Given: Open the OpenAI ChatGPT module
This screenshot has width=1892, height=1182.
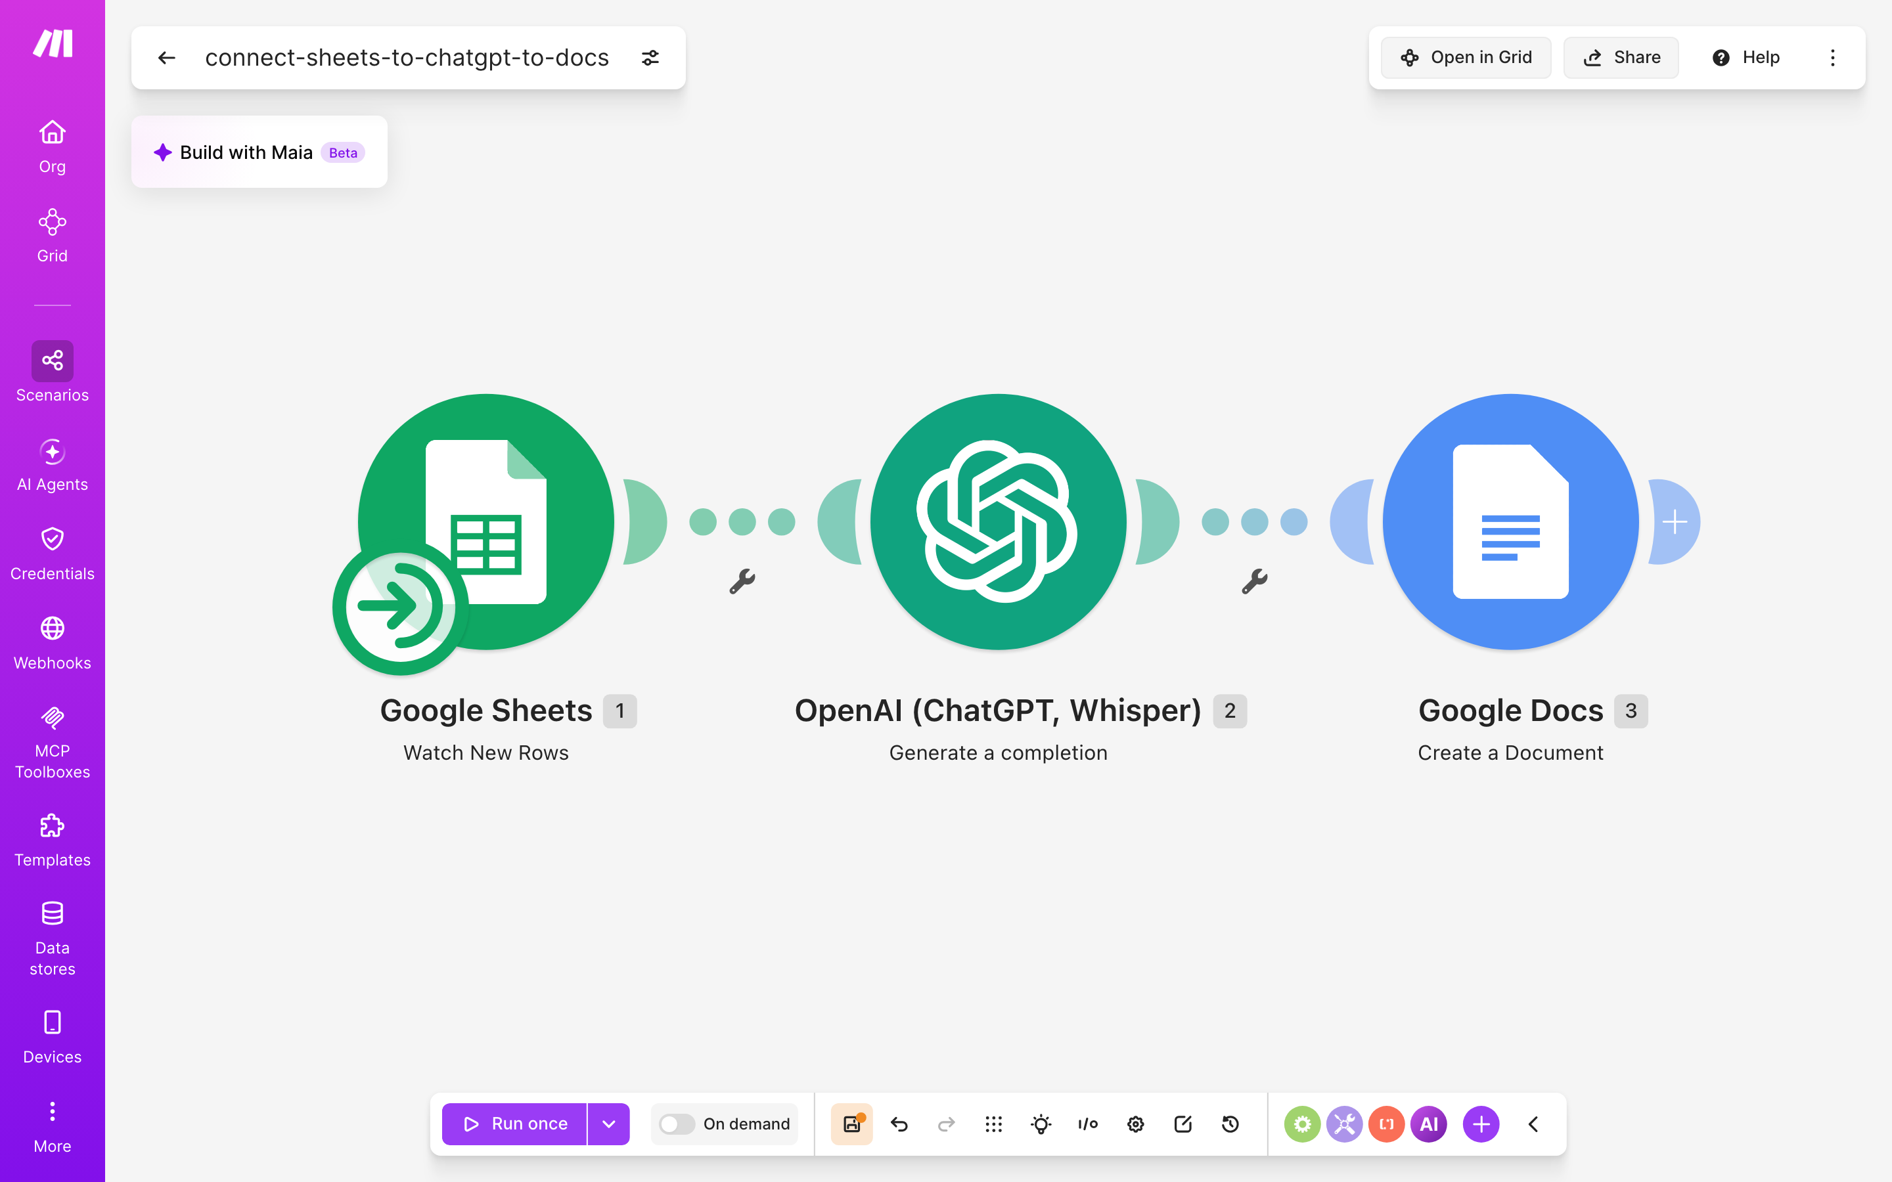Looking at the screenshot, I should (999, 521).
